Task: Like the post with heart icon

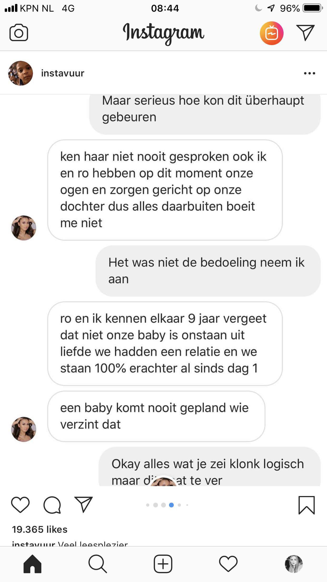Action: coord(20,505)
